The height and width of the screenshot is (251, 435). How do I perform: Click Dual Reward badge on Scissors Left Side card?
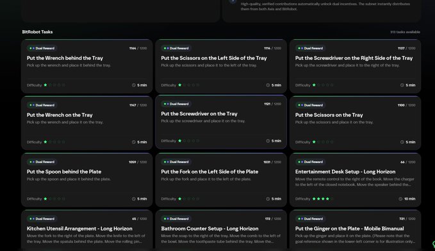point(176,48)
